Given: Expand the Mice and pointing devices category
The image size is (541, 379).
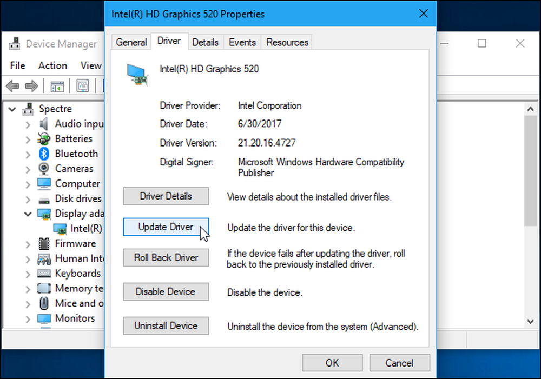Looking at the screenshot, I should click(x=28, y=304).
